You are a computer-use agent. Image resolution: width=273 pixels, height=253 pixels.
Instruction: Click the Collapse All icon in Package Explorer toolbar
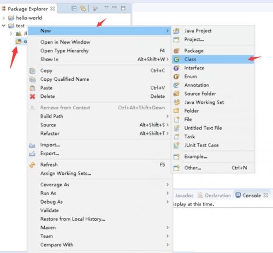click(74, 8)
